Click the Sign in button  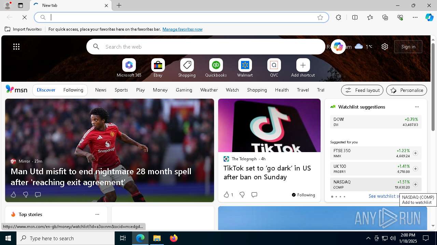[408, 47]
